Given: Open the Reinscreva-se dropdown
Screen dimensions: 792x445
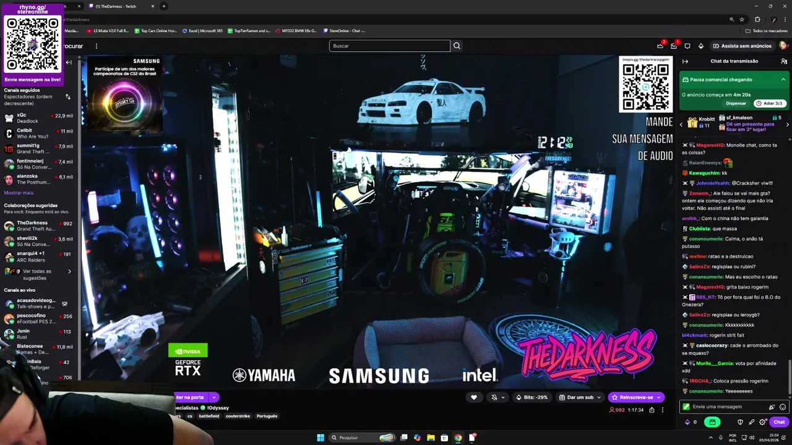Looking at the screenshot, I should pos(660,397).
